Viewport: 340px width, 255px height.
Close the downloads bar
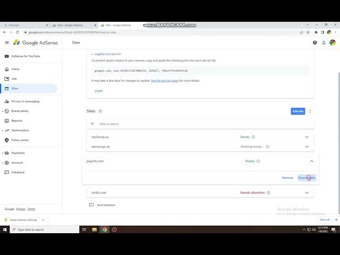click(x=336, y=219)
